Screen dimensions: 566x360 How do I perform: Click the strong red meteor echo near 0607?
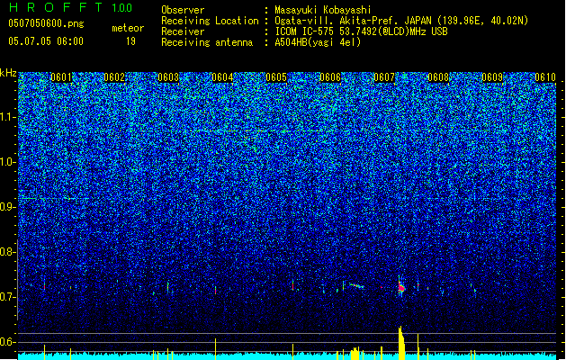click(401, 288)
